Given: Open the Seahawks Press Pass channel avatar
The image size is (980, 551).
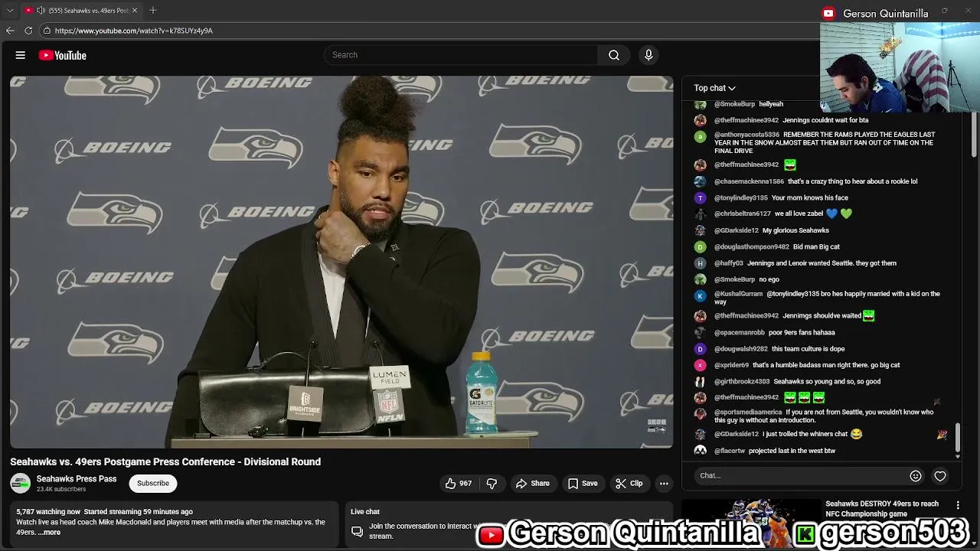Looking at the screenshot, I should [20, 484].
